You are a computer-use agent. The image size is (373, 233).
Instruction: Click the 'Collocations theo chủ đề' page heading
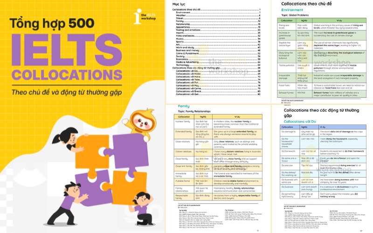coord(306,4)
